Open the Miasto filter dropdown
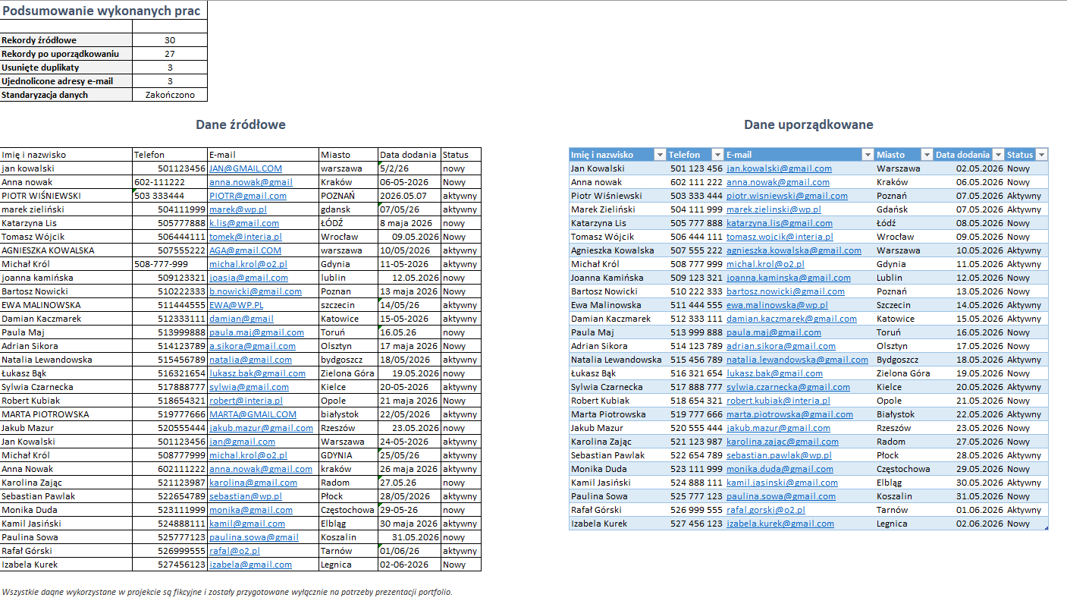The image size is (1067, 604). (x=925, y=155)
